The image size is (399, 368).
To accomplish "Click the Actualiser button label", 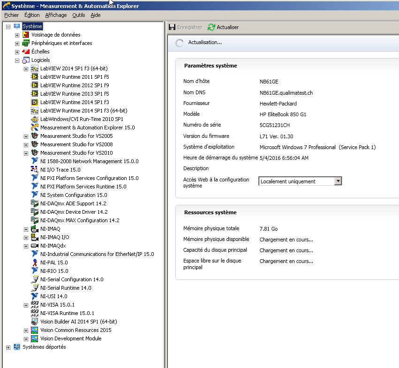I will coord(228,27).
